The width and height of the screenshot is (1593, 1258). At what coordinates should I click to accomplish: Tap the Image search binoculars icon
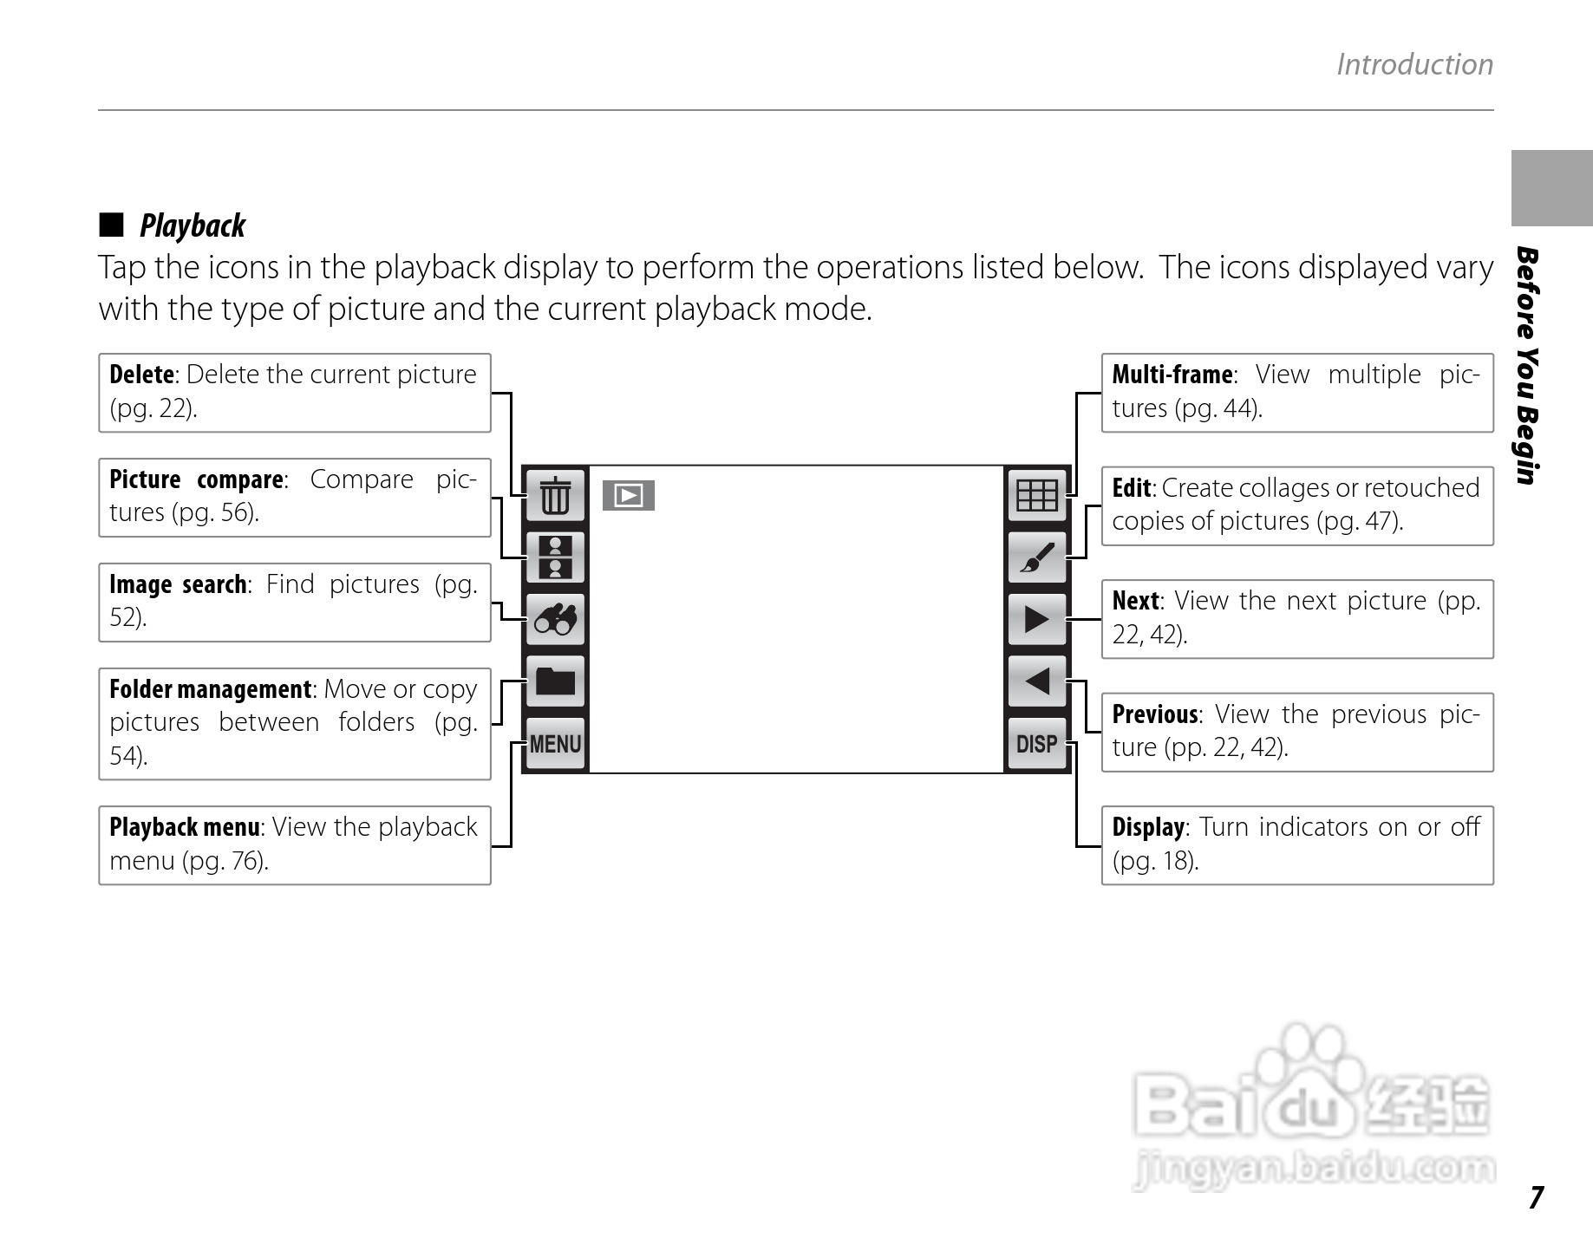555,619
